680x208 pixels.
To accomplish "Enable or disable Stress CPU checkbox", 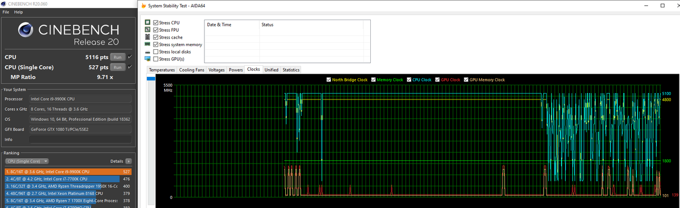I will tap(156, 23).
